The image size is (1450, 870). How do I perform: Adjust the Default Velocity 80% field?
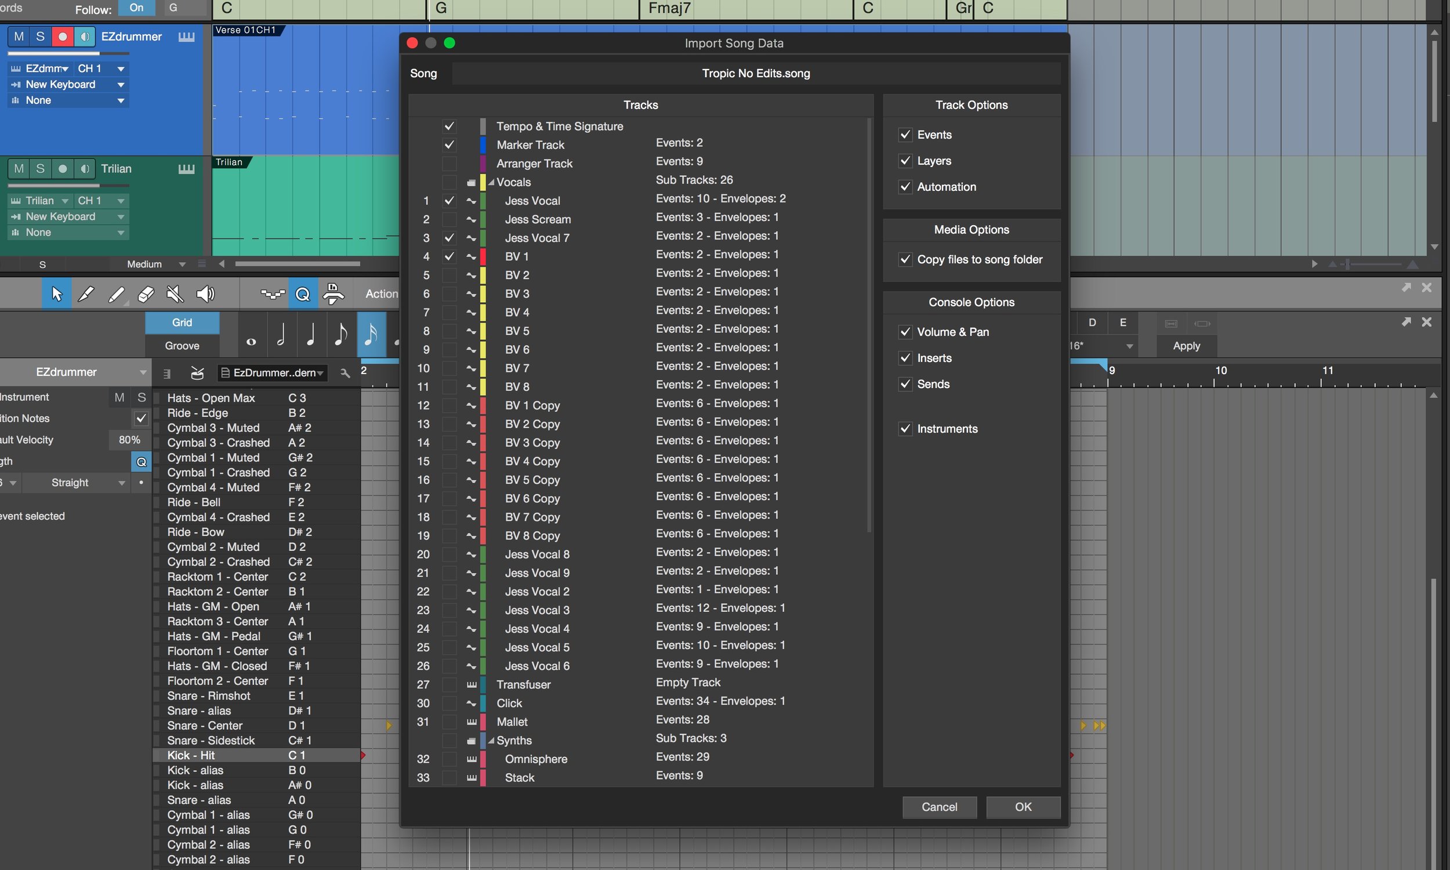pos(129,440)
